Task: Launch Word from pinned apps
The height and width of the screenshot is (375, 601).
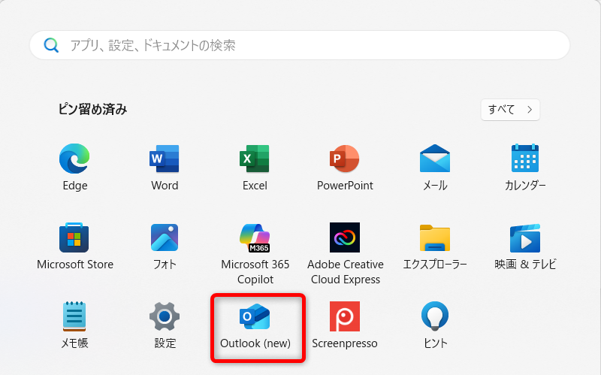Action: tap(165, 159)
